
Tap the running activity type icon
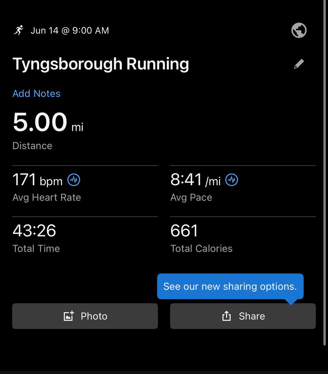click(19, 30)
